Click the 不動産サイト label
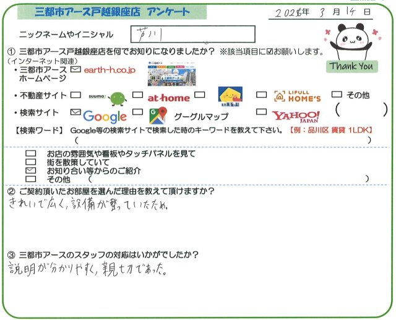Viewport: 396px width, 320px height. [x=43, y=95]
